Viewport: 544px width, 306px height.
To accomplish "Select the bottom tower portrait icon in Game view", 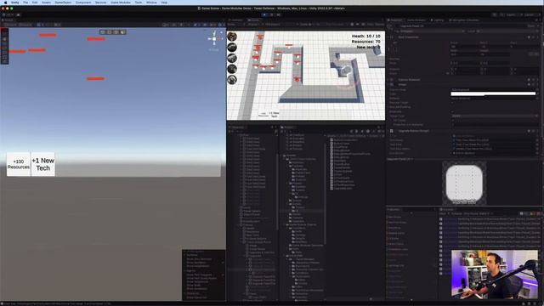I will (232, 79).
